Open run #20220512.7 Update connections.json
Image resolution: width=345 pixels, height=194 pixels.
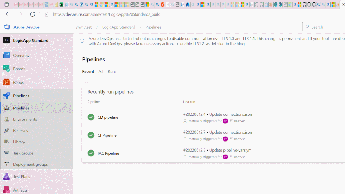(218, 132)
